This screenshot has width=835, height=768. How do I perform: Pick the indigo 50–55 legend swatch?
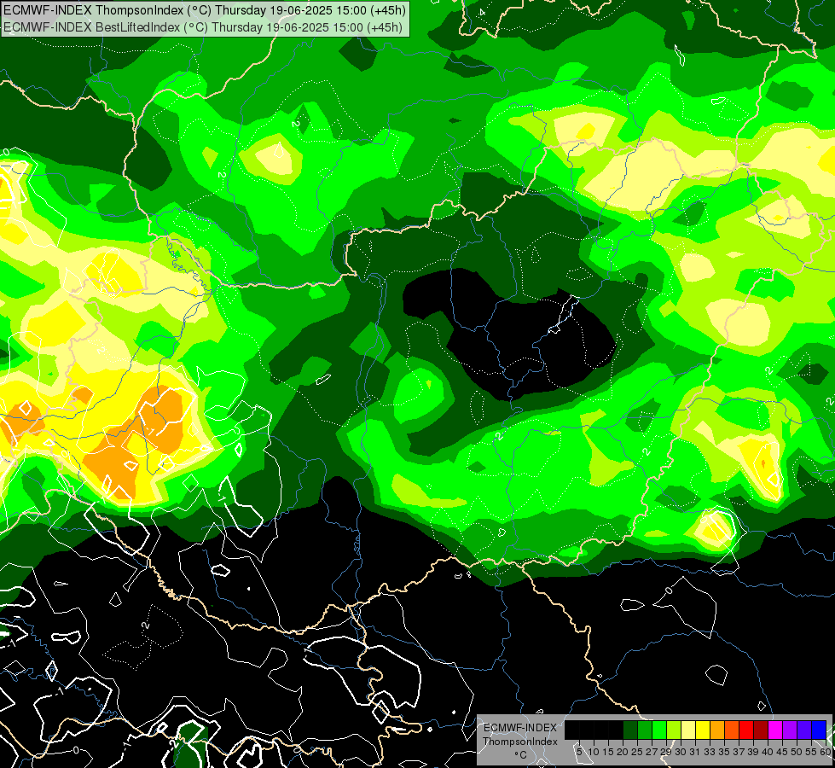coord(804,730)
